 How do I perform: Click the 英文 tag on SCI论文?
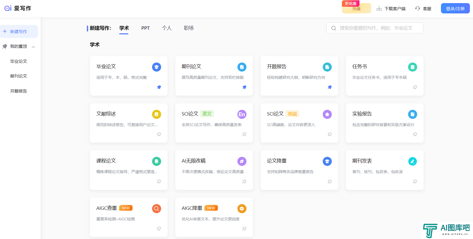[x=207, y=114]
